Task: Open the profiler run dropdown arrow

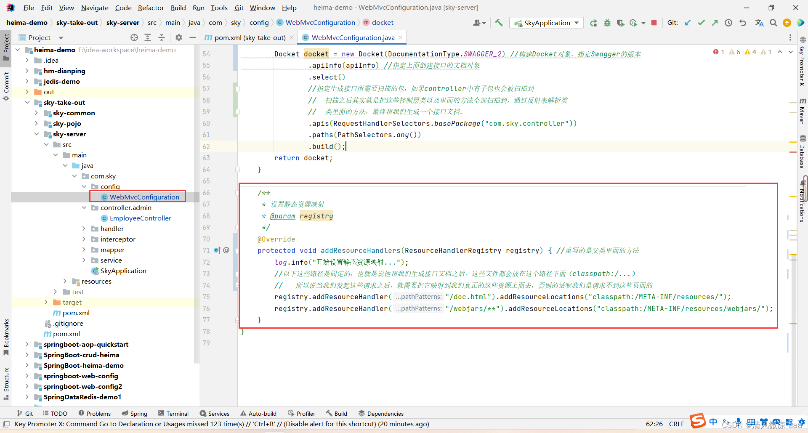Action: 643,23
